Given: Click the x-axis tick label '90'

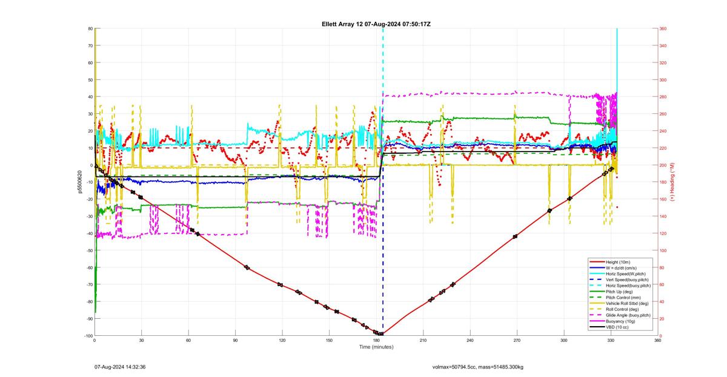Looking at the screenshot, I should [235, 341].
